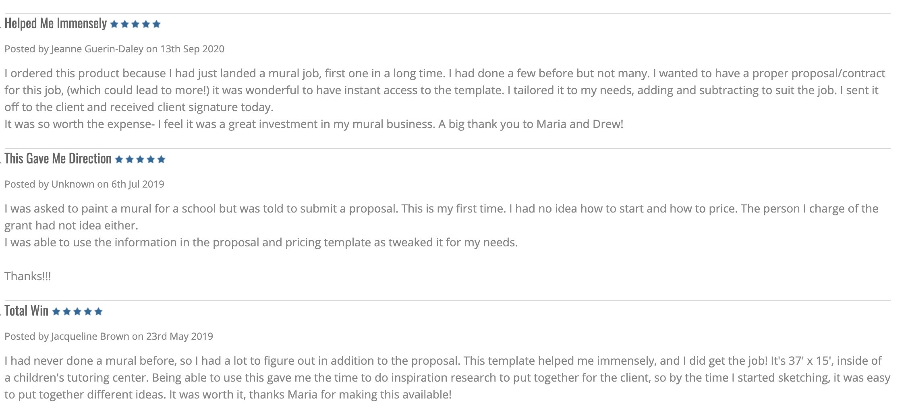Click middle star of This Gave Me Direction rating

point(140,160)
